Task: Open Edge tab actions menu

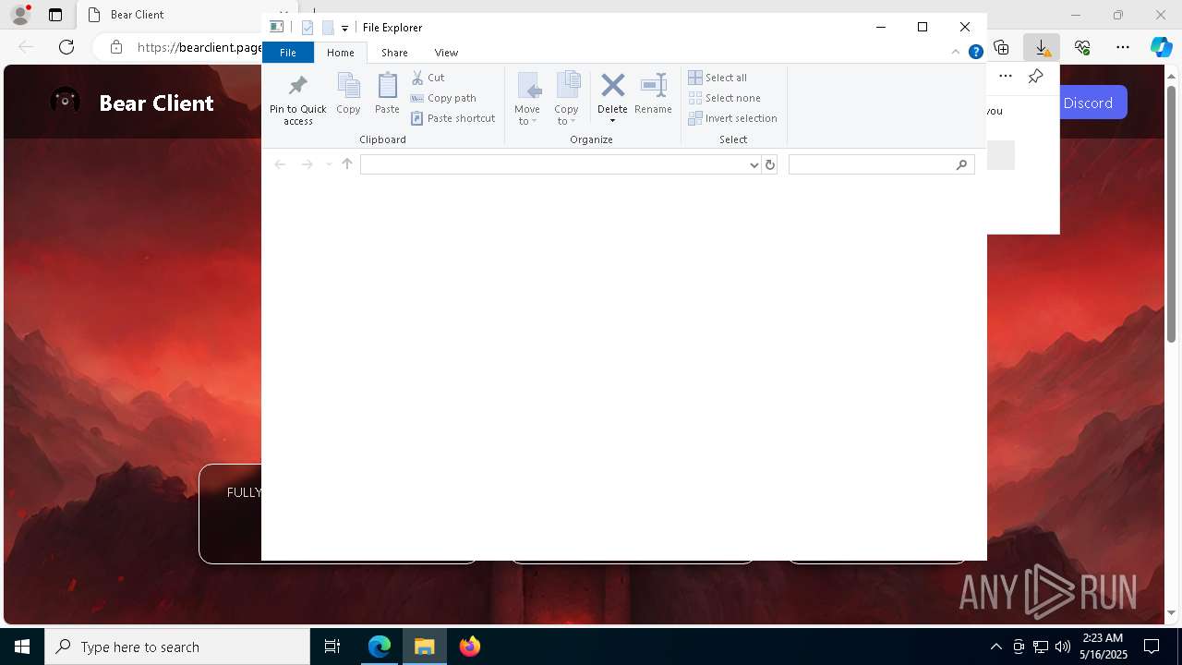Action: [x=55, y=15]
